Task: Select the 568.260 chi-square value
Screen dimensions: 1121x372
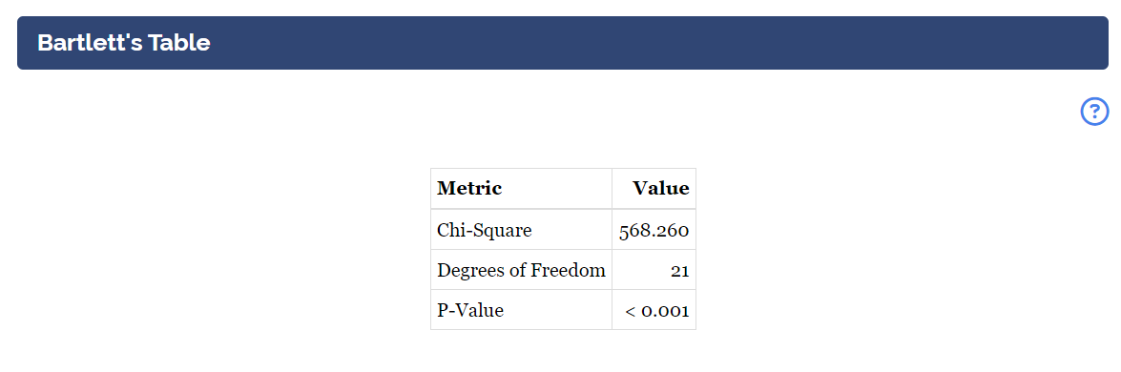Action: 654,231
